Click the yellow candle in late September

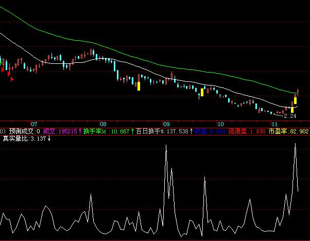[x=202, y=92]
